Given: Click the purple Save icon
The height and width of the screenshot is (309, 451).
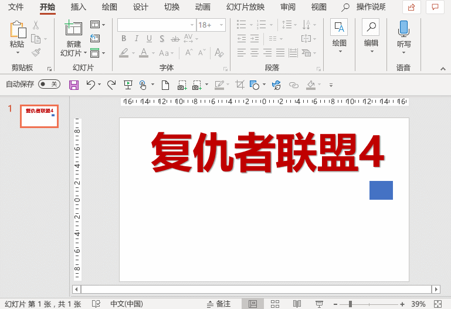Looking at the screenshot, I should pos(74,85).
